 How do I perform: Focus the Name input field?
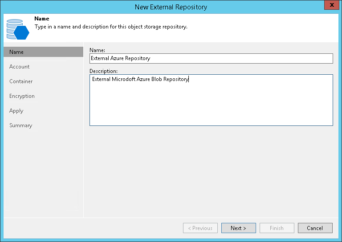[x=211, y=58]
